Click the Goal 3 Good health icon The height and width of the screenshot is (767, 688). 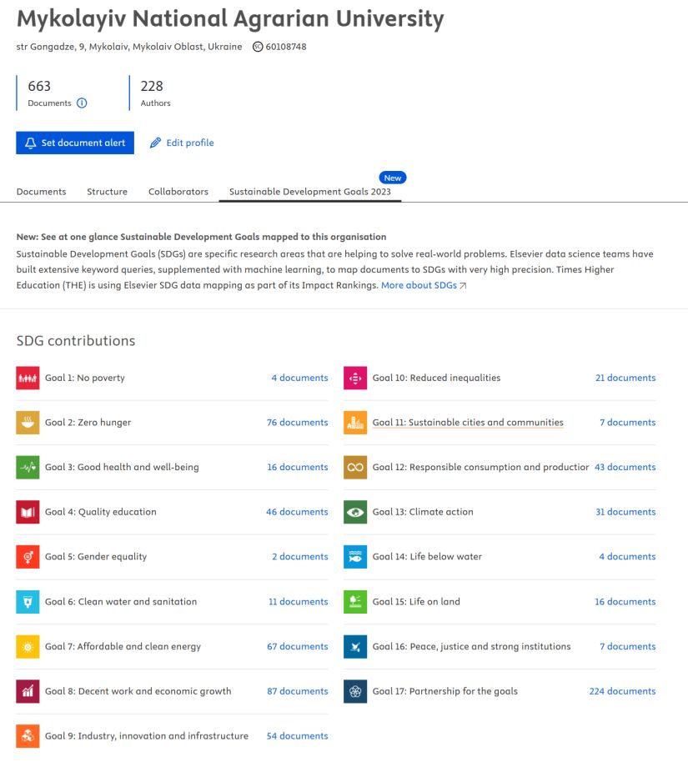pos(28,467)
